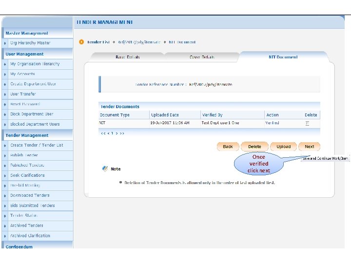
Task: Click the Master Management section header
Action: (27, 33)
